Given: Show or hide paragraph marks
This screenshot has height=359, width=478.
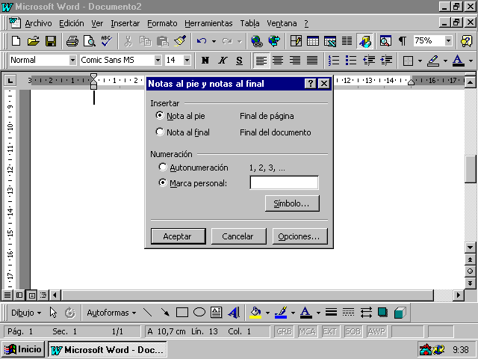Looking at the screenshot, I should coord(403,41).
